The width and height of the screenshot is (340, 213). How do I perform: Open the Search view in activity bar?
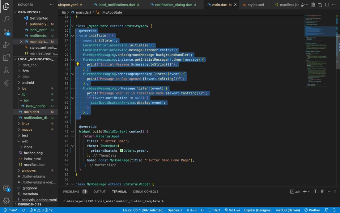tap(6, 19)
